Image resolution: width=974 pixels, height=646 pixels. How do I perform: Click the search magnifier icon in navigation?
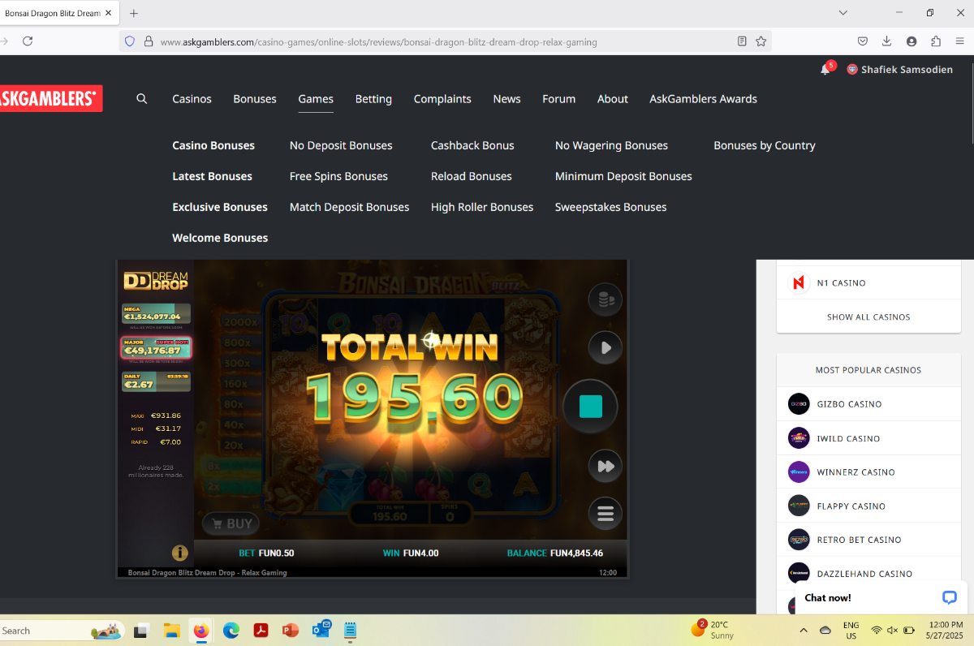coord(142,99)
